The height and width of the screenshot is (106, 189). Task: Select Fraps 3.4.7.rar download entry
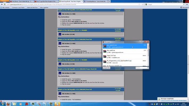tap(125, 57)
